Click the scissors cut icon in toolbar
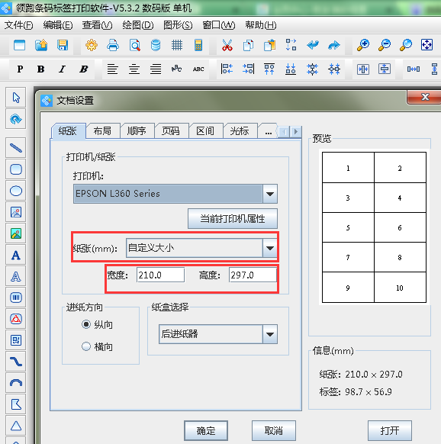This screenshot has height=444, width=441. tap(227, 45)
